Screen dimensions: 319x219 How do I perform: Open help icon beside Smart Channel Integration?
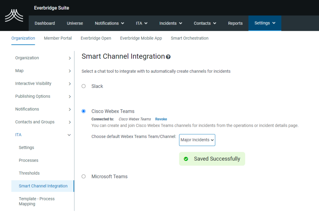click(168, 57)
